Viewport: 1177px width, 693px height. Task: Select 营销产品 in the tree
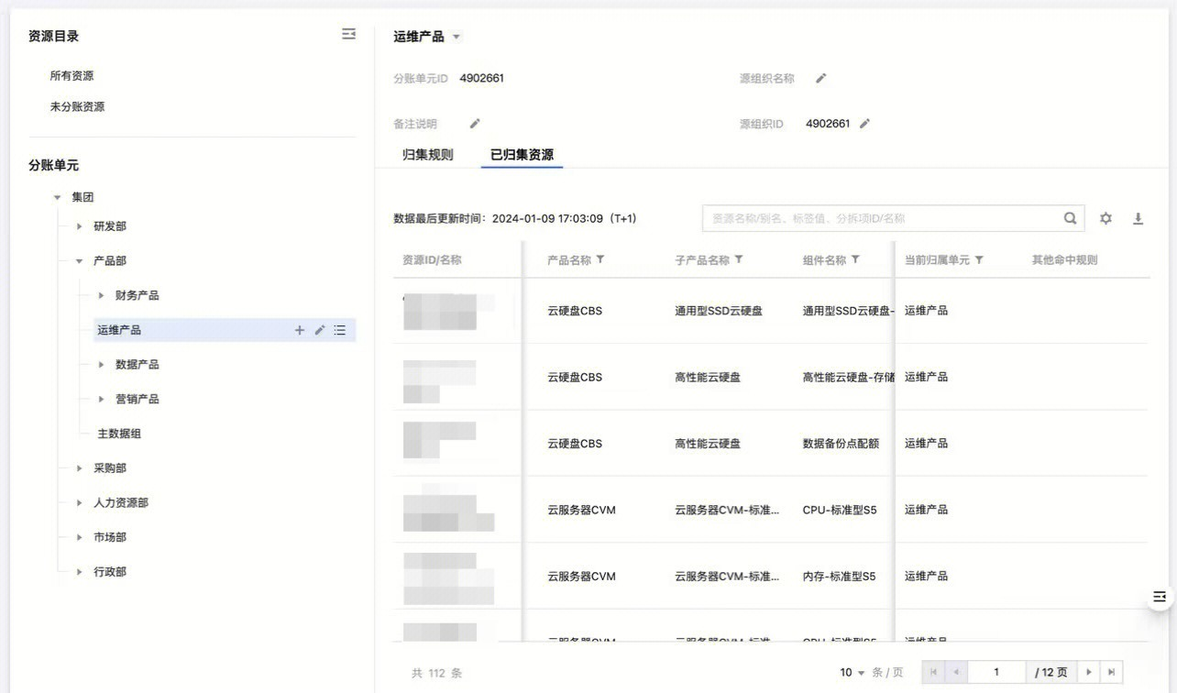(x=137, y=399)
